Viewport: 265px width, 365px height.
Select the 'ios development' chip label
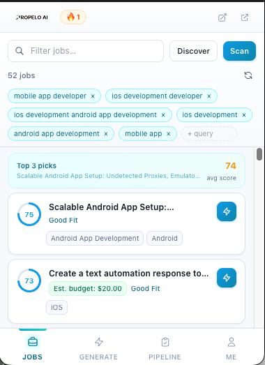[210, 114]
